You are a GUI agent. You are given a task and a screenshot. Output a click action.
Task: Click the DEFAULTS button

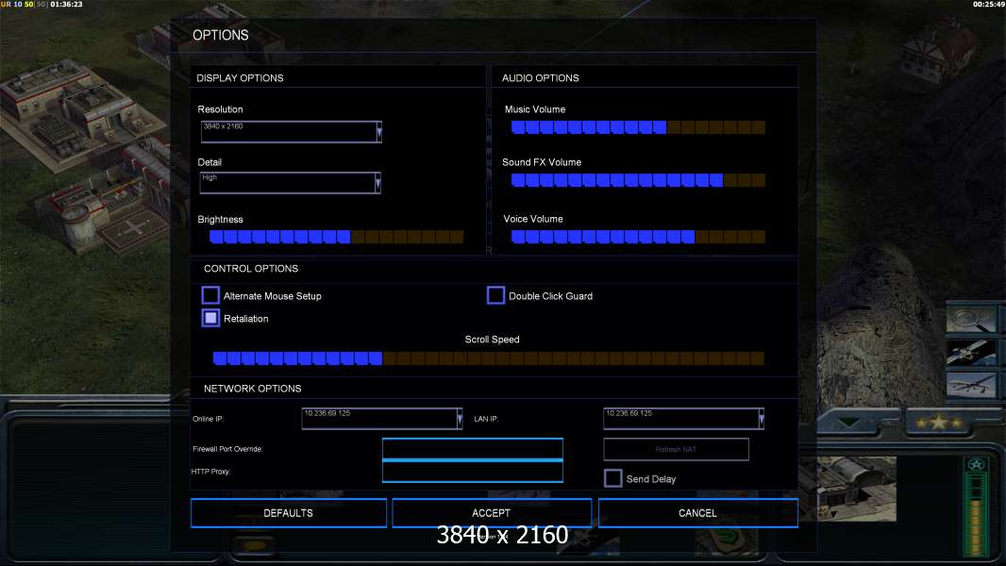289,513
